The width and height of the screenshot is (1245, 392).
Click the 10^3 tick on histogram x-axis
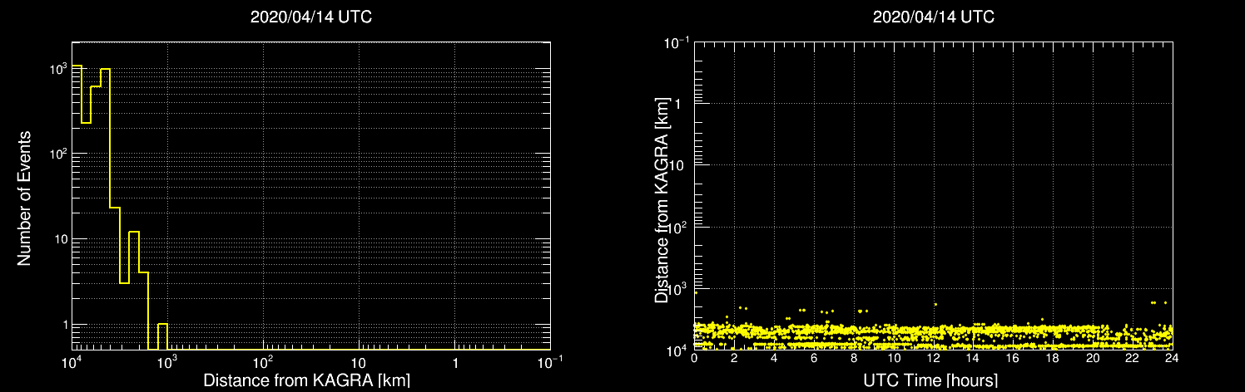coord(168,363)
